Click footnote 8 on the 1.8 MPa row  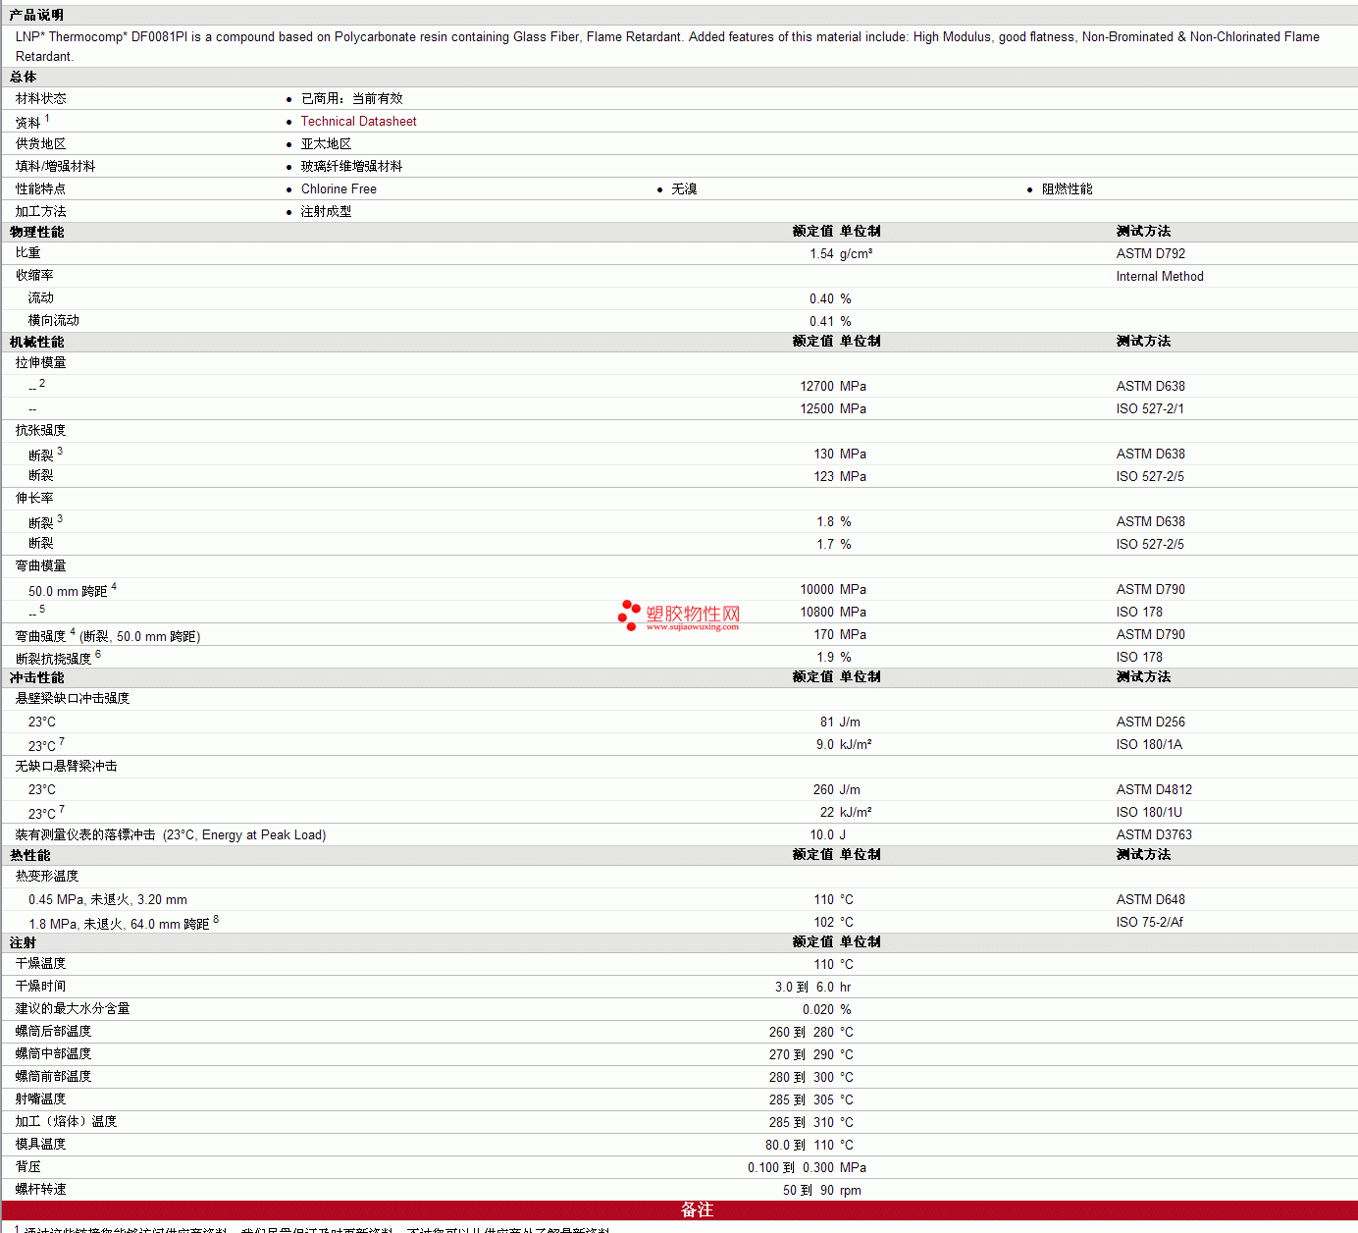pyautogui.click(x=216, y=919)
